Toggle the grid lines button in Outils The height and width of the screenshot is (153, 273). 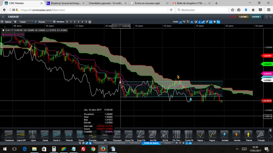pos(192,22)
